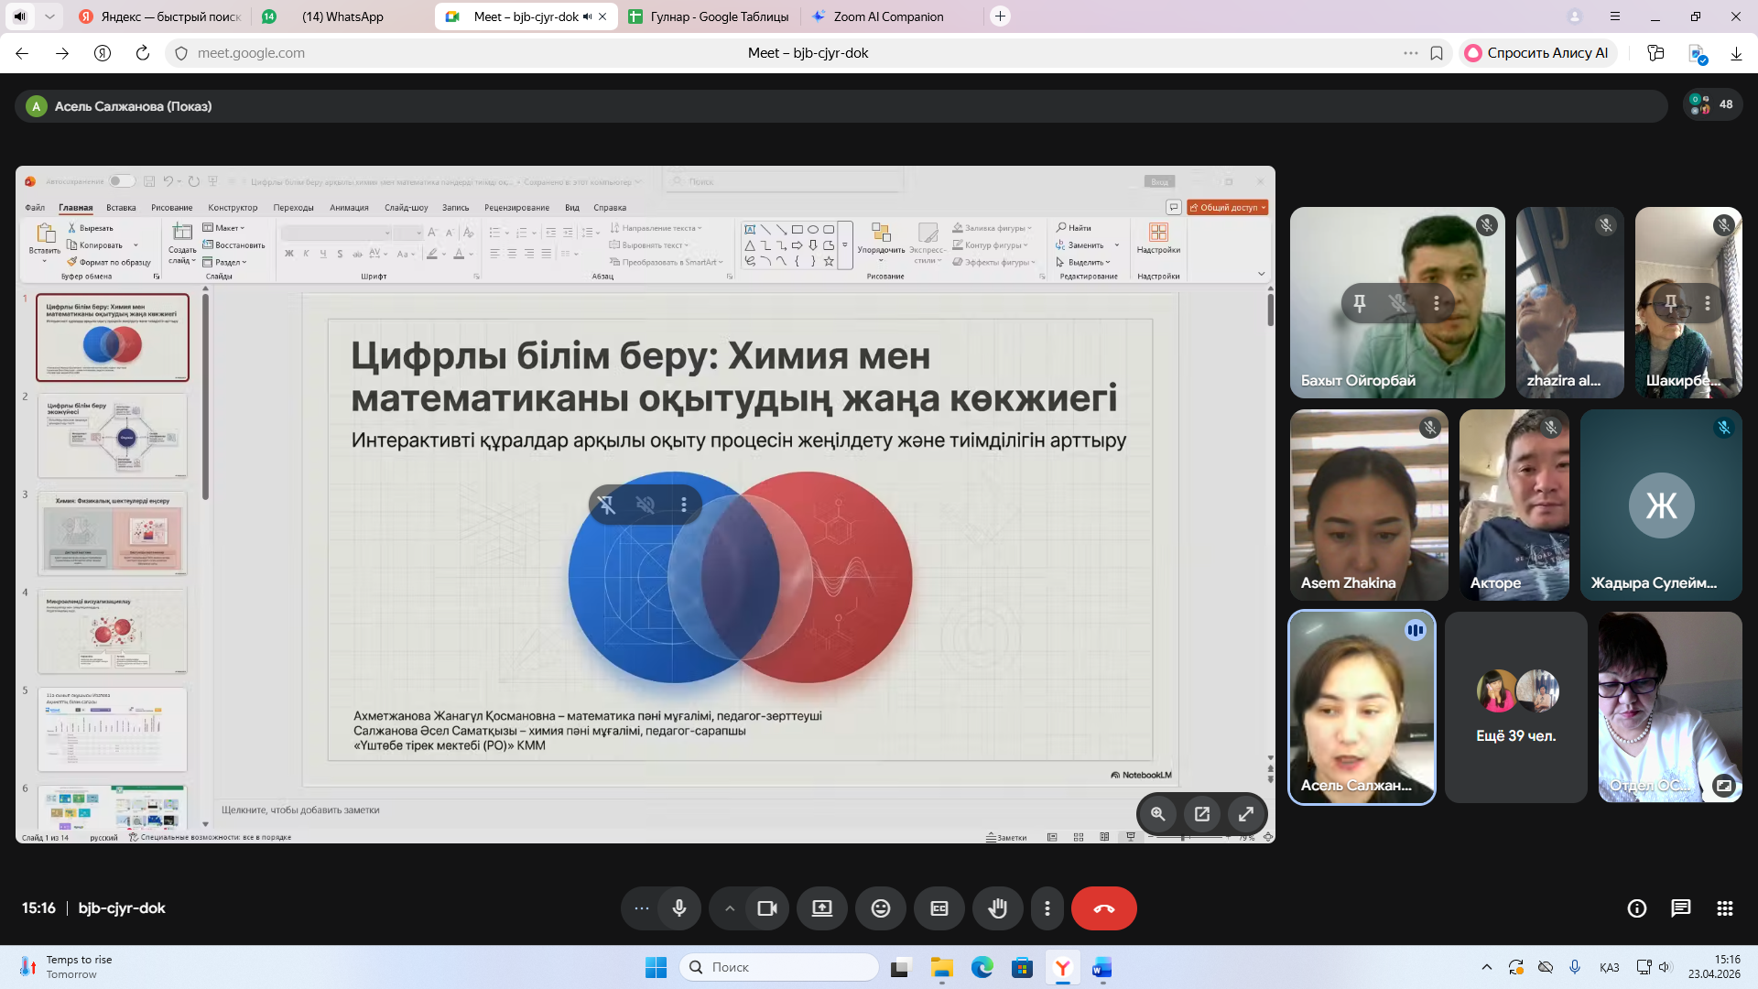Zoom in on the presentation magnifier icon
The image size is (1758, 989).
(x=1157, y=813)
